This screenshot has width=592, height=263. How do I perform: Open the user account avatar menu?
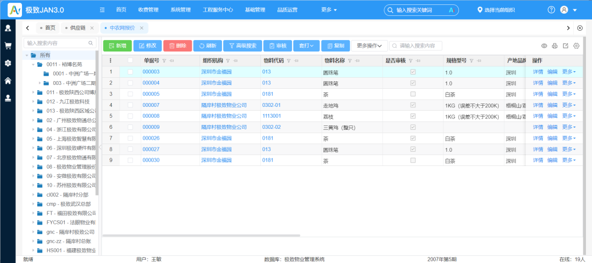click(x=564, y=10)
